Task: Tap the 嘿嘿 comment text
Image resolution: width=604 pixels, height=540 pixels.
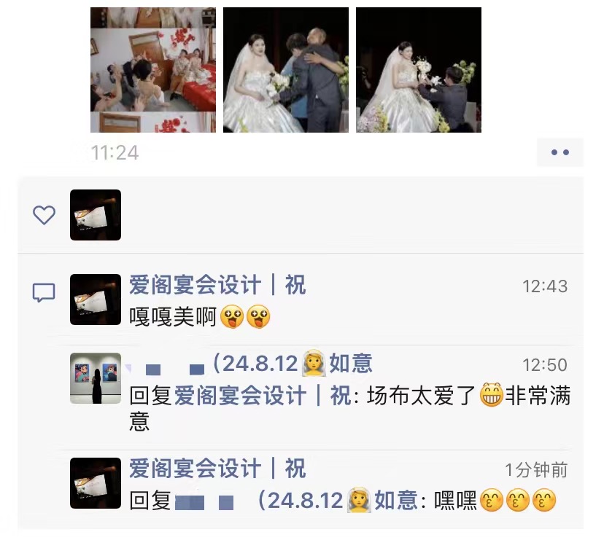Action: 495,501
